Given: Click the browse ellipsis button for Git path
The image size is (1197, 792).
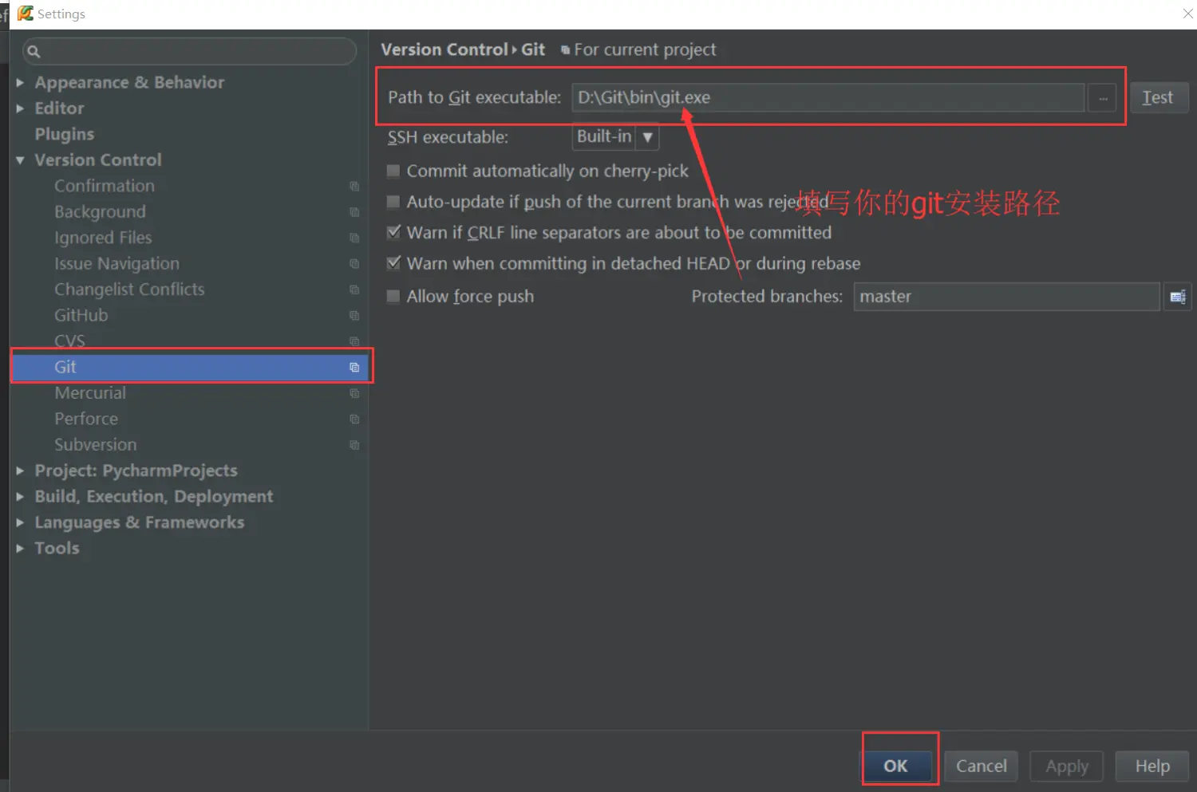Looking at the screenshot, I should point(1103,98).
